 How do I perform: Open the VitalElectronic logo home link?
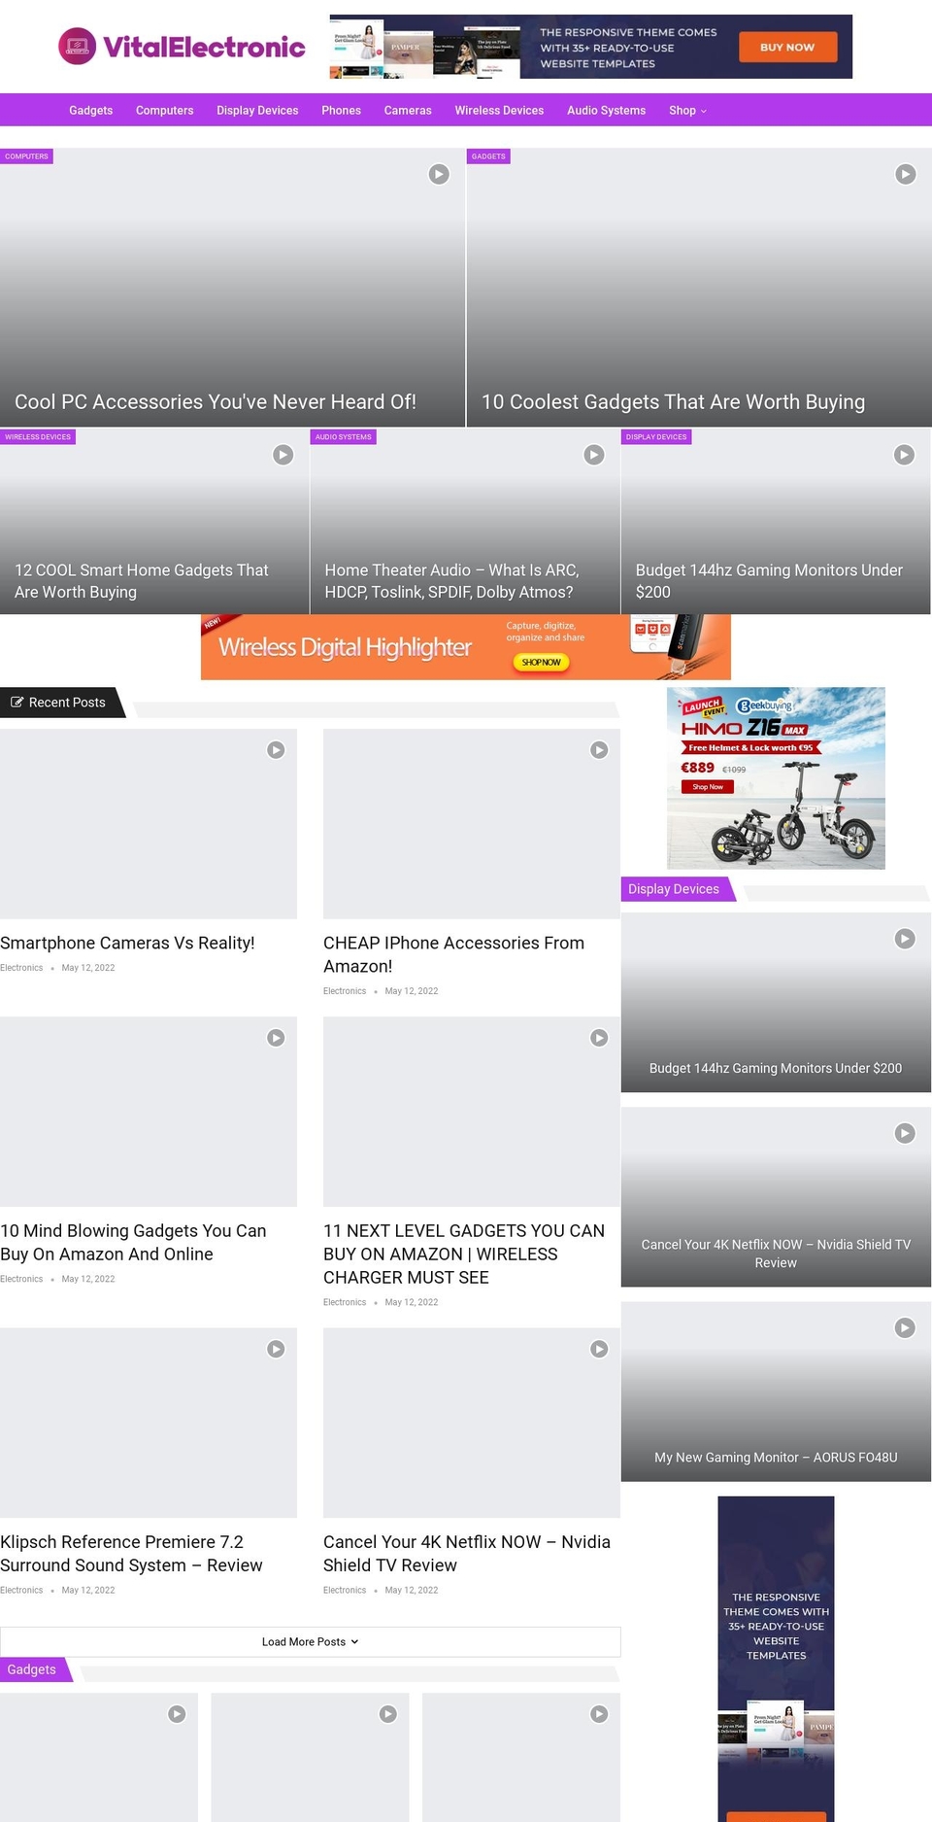pos(182,47)
